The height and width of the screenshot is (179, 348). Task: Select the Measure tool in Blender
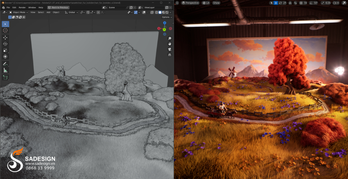click(5, 70)
